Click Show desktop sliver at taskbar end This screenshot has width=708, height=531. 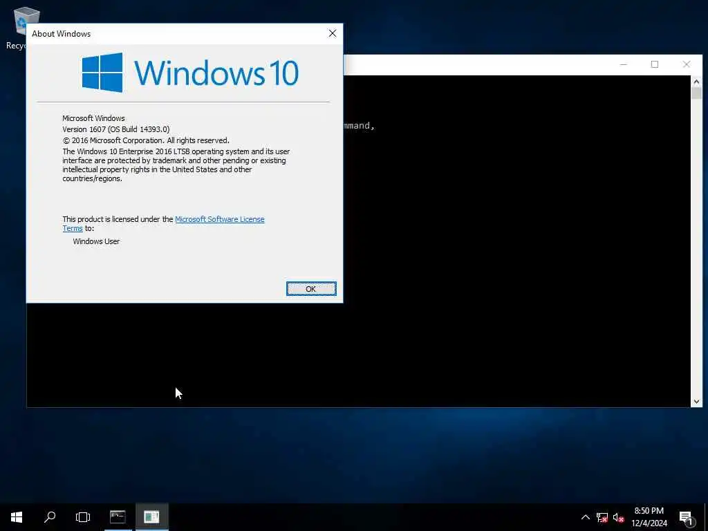click(706, 517)
